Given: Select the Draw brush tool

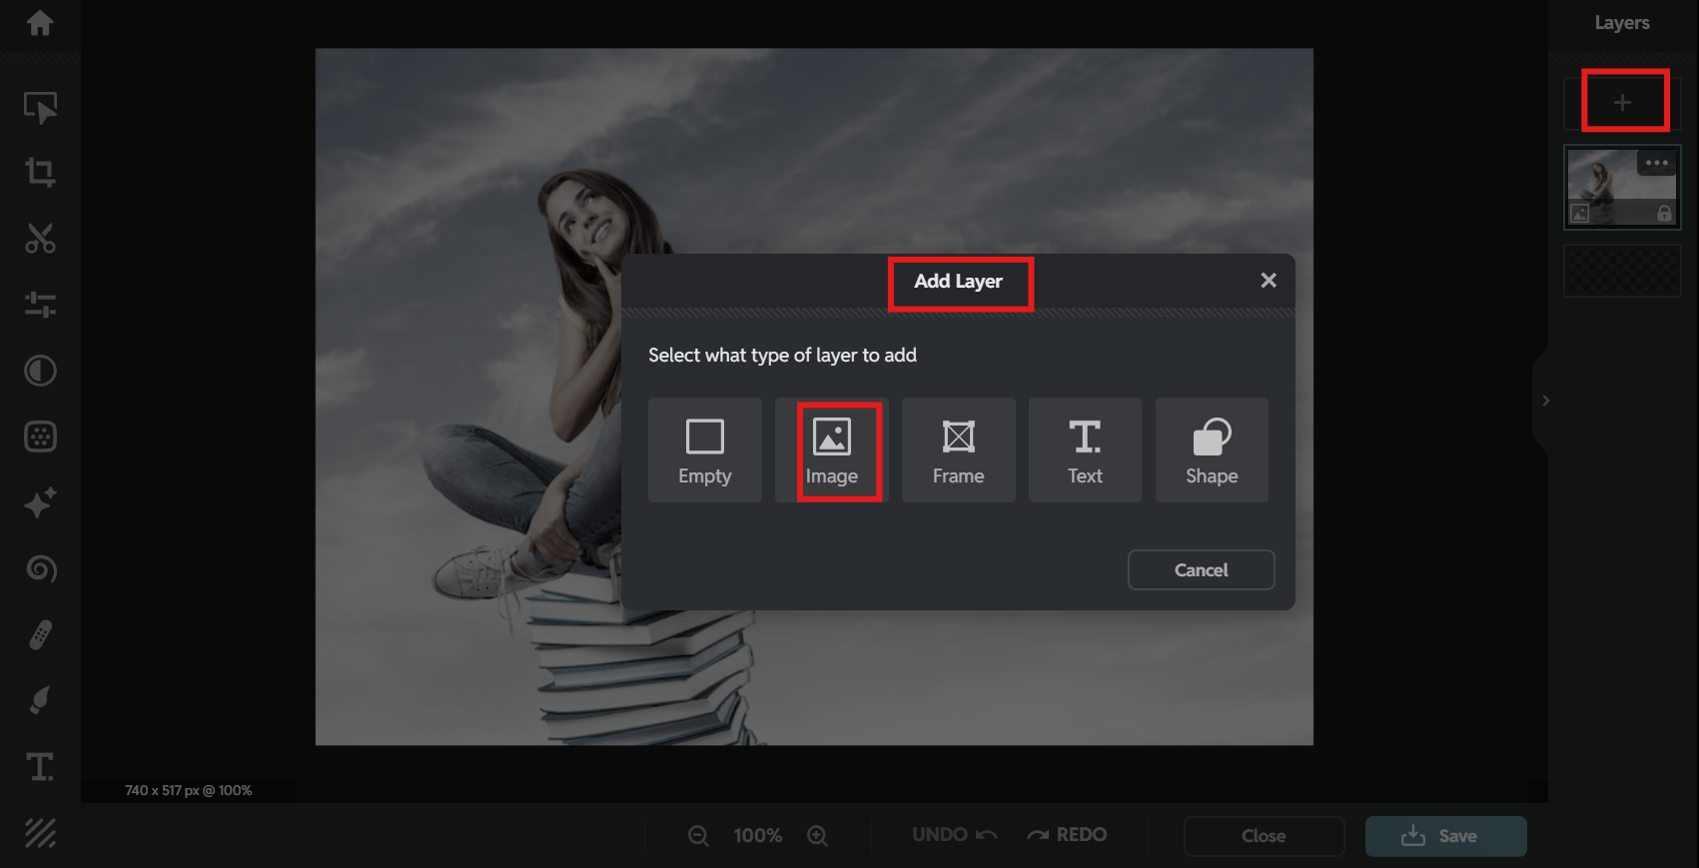Looking at the screenshot, I should click(40, 700).
